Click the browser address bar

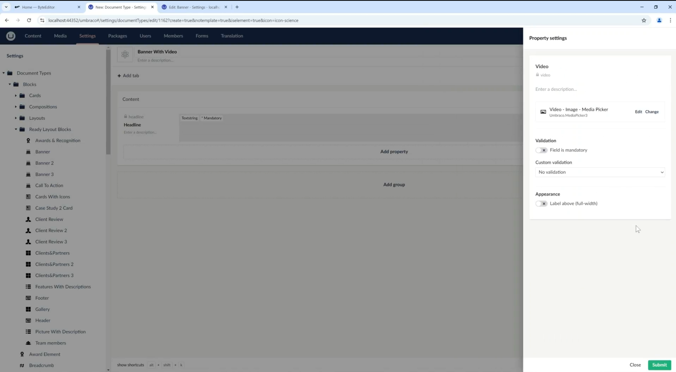pyautogui.click(x=338, y=20)
